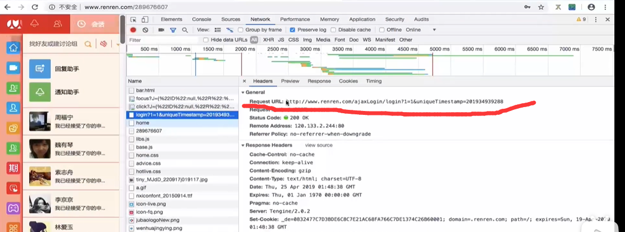625x232 pixels.
Task: Click the 找好友或建讨论组 search field
Action: pos(54,44)
